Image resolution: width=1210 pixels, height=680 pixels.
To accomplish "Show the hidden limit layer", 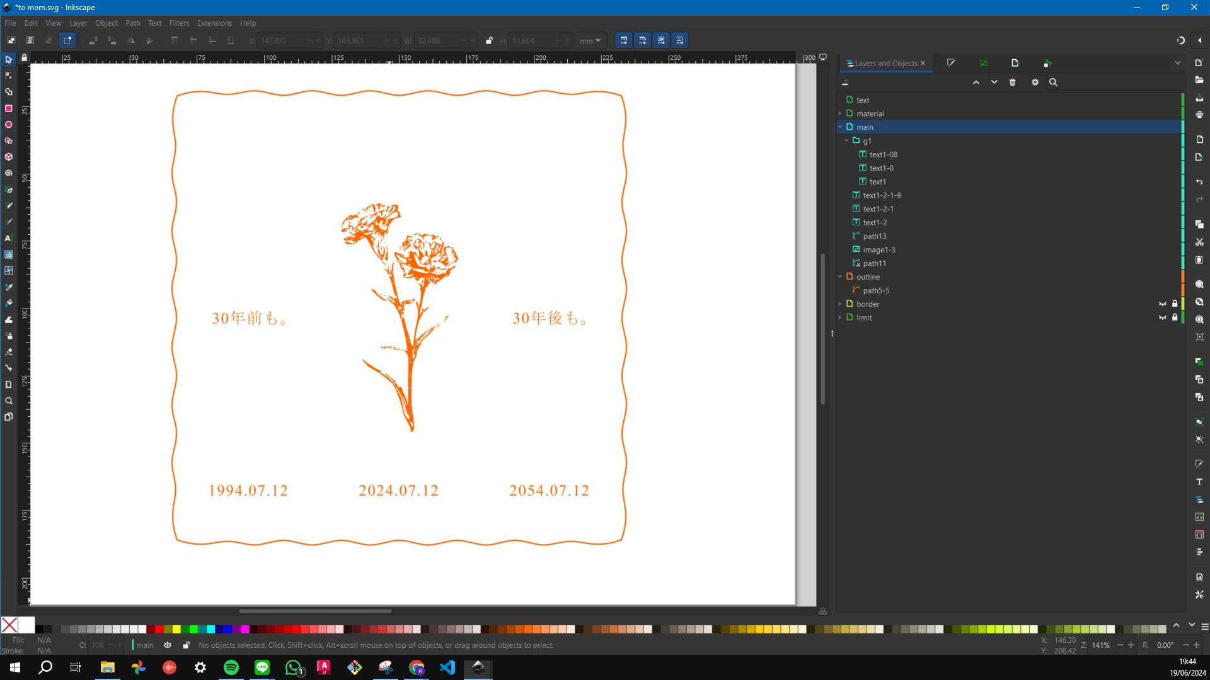I will 1162,318.
